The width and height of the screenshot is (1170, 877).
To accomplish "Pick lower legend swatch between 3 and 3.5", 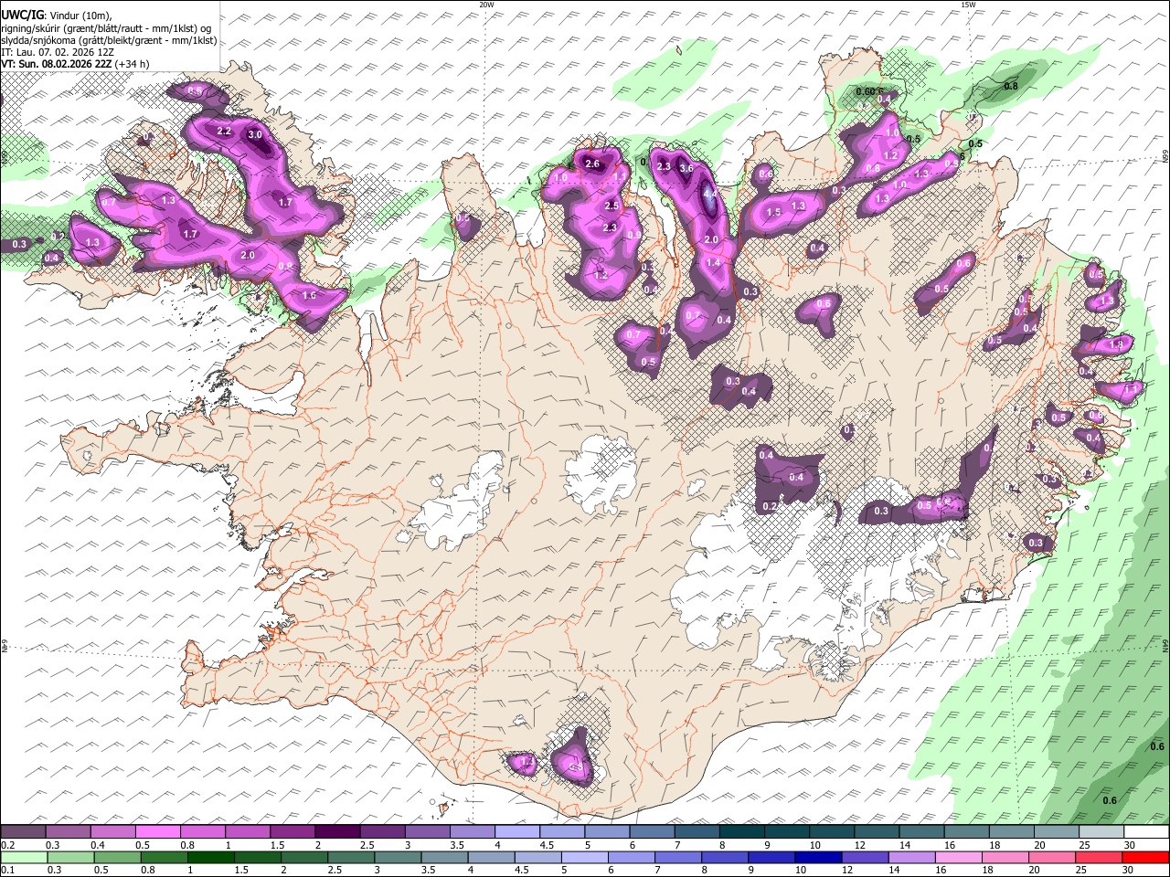I will tap(399, 858).
